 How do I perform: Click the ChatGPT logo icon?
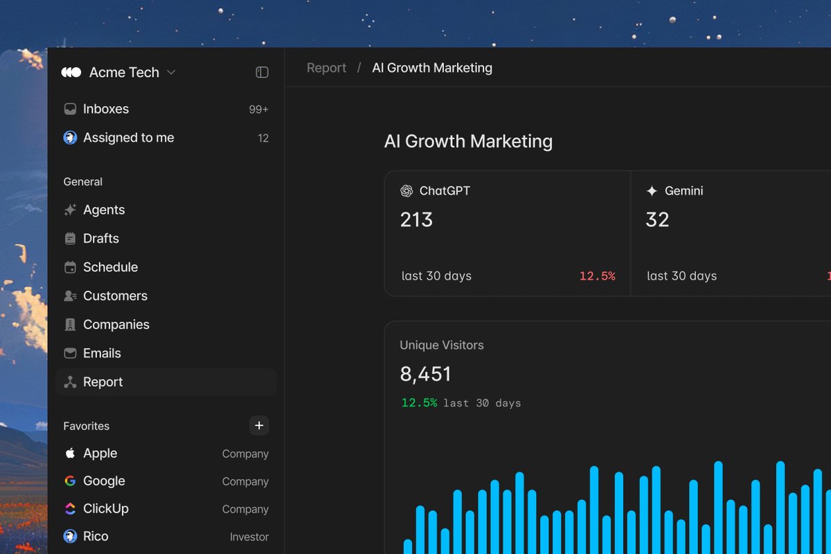click(x=406, y=190)
